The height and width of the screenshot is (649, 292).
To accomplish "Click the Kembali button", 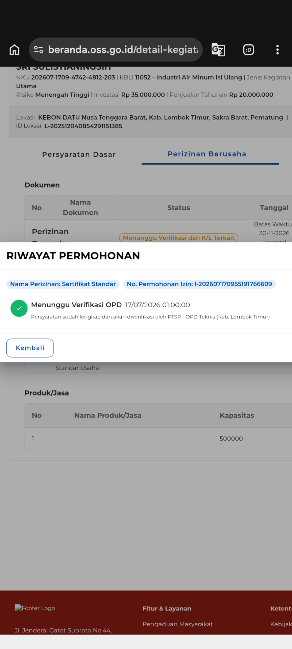I will click(x=30, y=348).
